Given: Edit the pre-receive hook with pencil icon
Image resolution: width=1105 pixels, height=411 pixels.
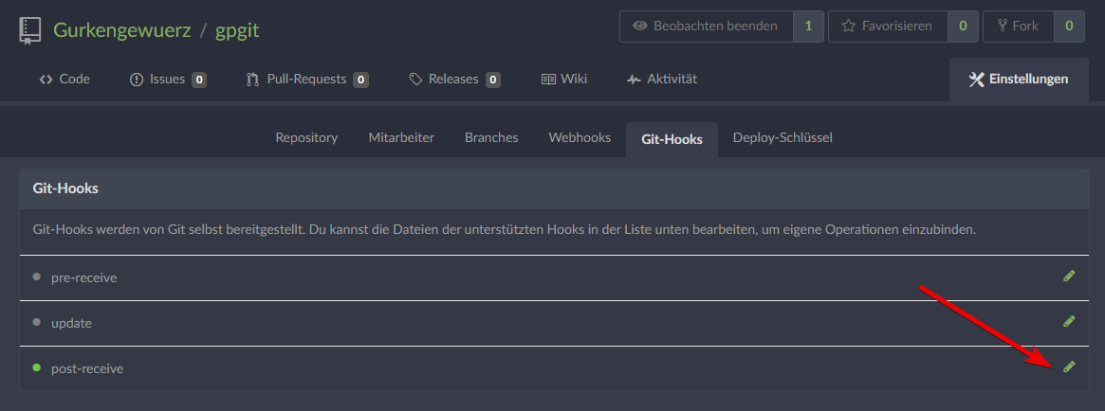Looking at the screenshot, I should coord(1069,276).
